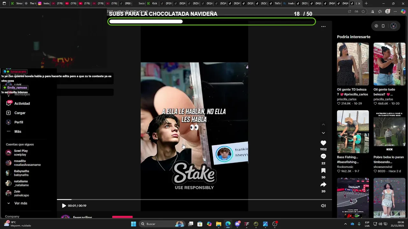Open the comments bubble showing 22

323,156
